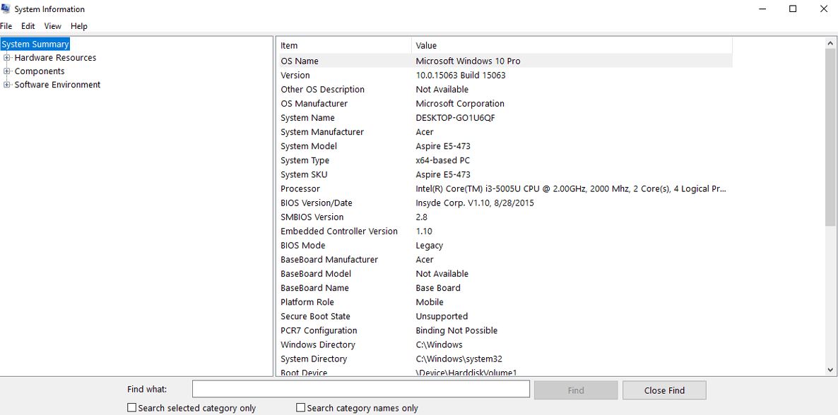Select the System Manufacturer row

click(x=505, y=132)
